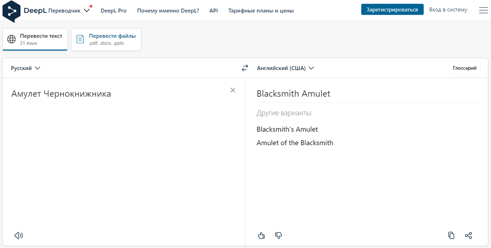Select alternative translation "Amulet of the Blacksmith"
Image resolution: width=491 pixels, height=248 pixels.
[295, 143]
